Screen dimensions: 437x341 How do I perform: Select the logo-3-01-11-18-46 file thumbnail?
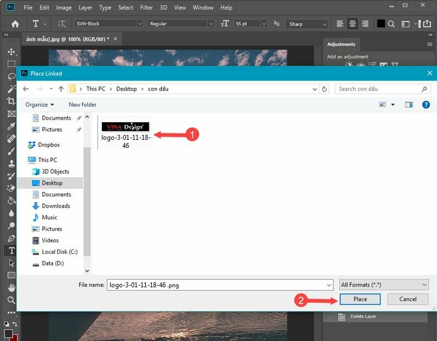[125, 127]
